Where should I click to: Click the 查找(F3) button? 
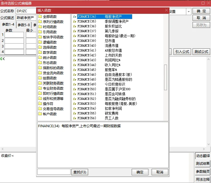(80, 172)
